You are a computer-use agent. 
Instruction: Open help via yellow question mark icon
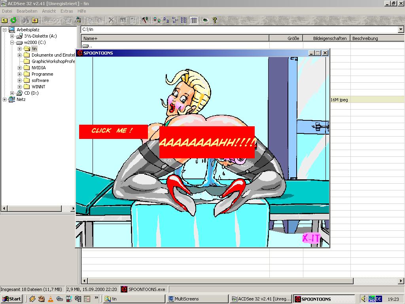[x=215, y=20]
